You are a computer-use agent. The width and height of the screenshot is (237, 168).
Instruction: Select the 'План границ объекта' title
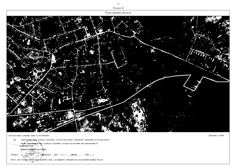point(118,13)
